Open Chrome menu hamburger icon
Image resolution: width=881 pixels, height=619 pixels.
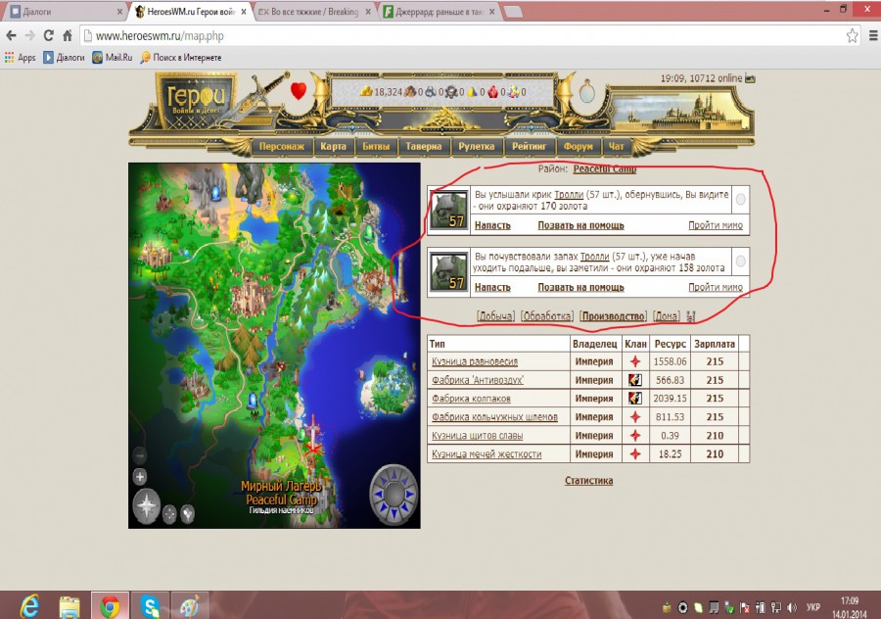pyautogui.click(x=873, y=35)
